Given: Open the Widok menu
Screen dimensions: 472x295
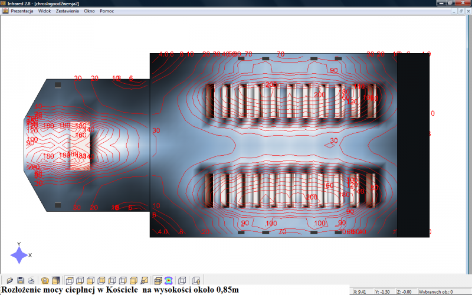Looking at the screenshot, I should [x=45, y=11].
